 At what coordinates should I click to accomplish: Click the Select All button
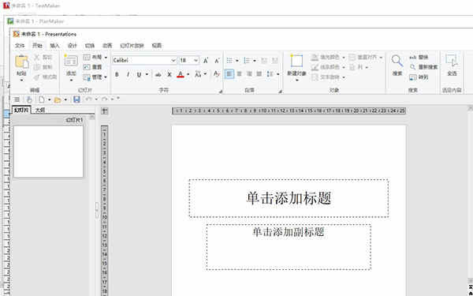[452, 65]
